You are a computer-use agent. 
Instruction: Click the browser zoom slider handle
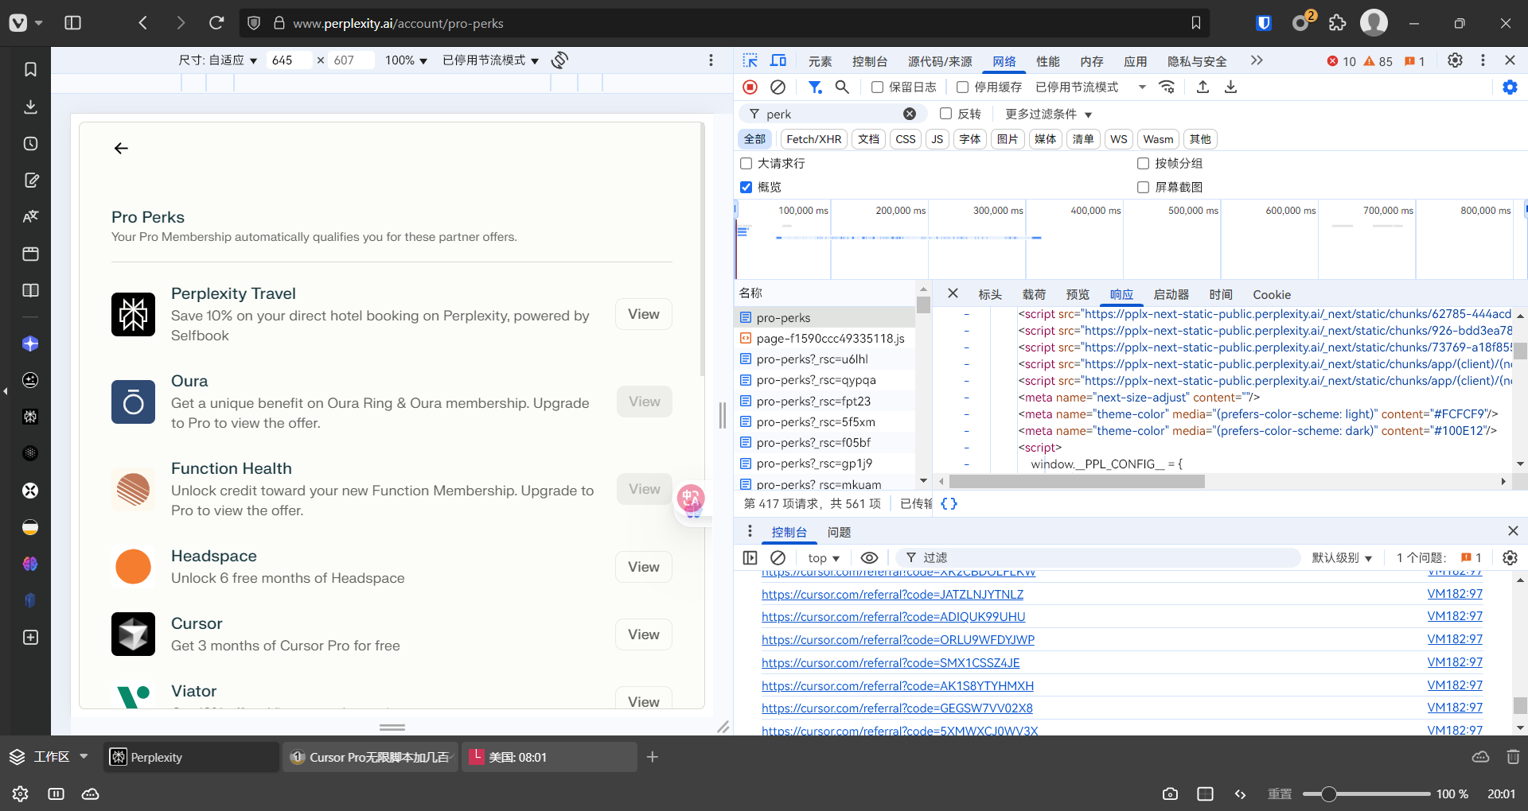coord(1328,794)
